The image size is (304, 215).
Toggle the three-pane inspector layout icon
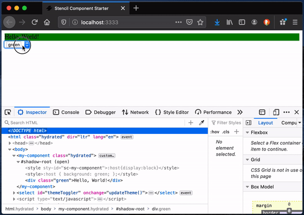tap(249, 123)
